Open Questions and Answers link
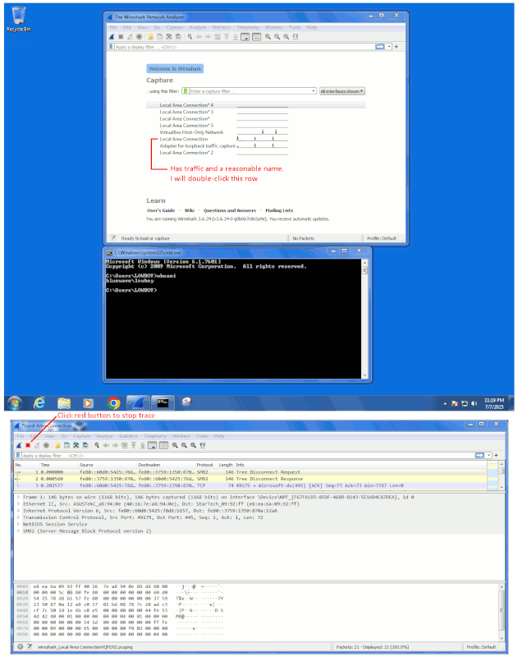 (x=230, y=210)
